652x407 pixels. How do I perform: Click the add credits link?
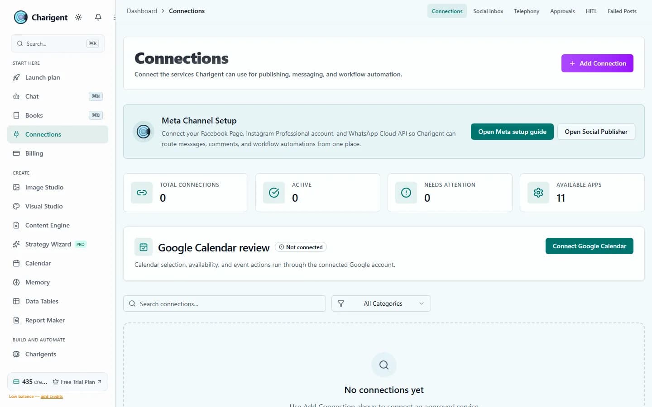[52, 397]
